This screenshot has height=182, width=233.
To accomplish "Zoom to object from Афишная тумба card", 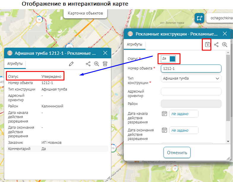I will [96, 64].
